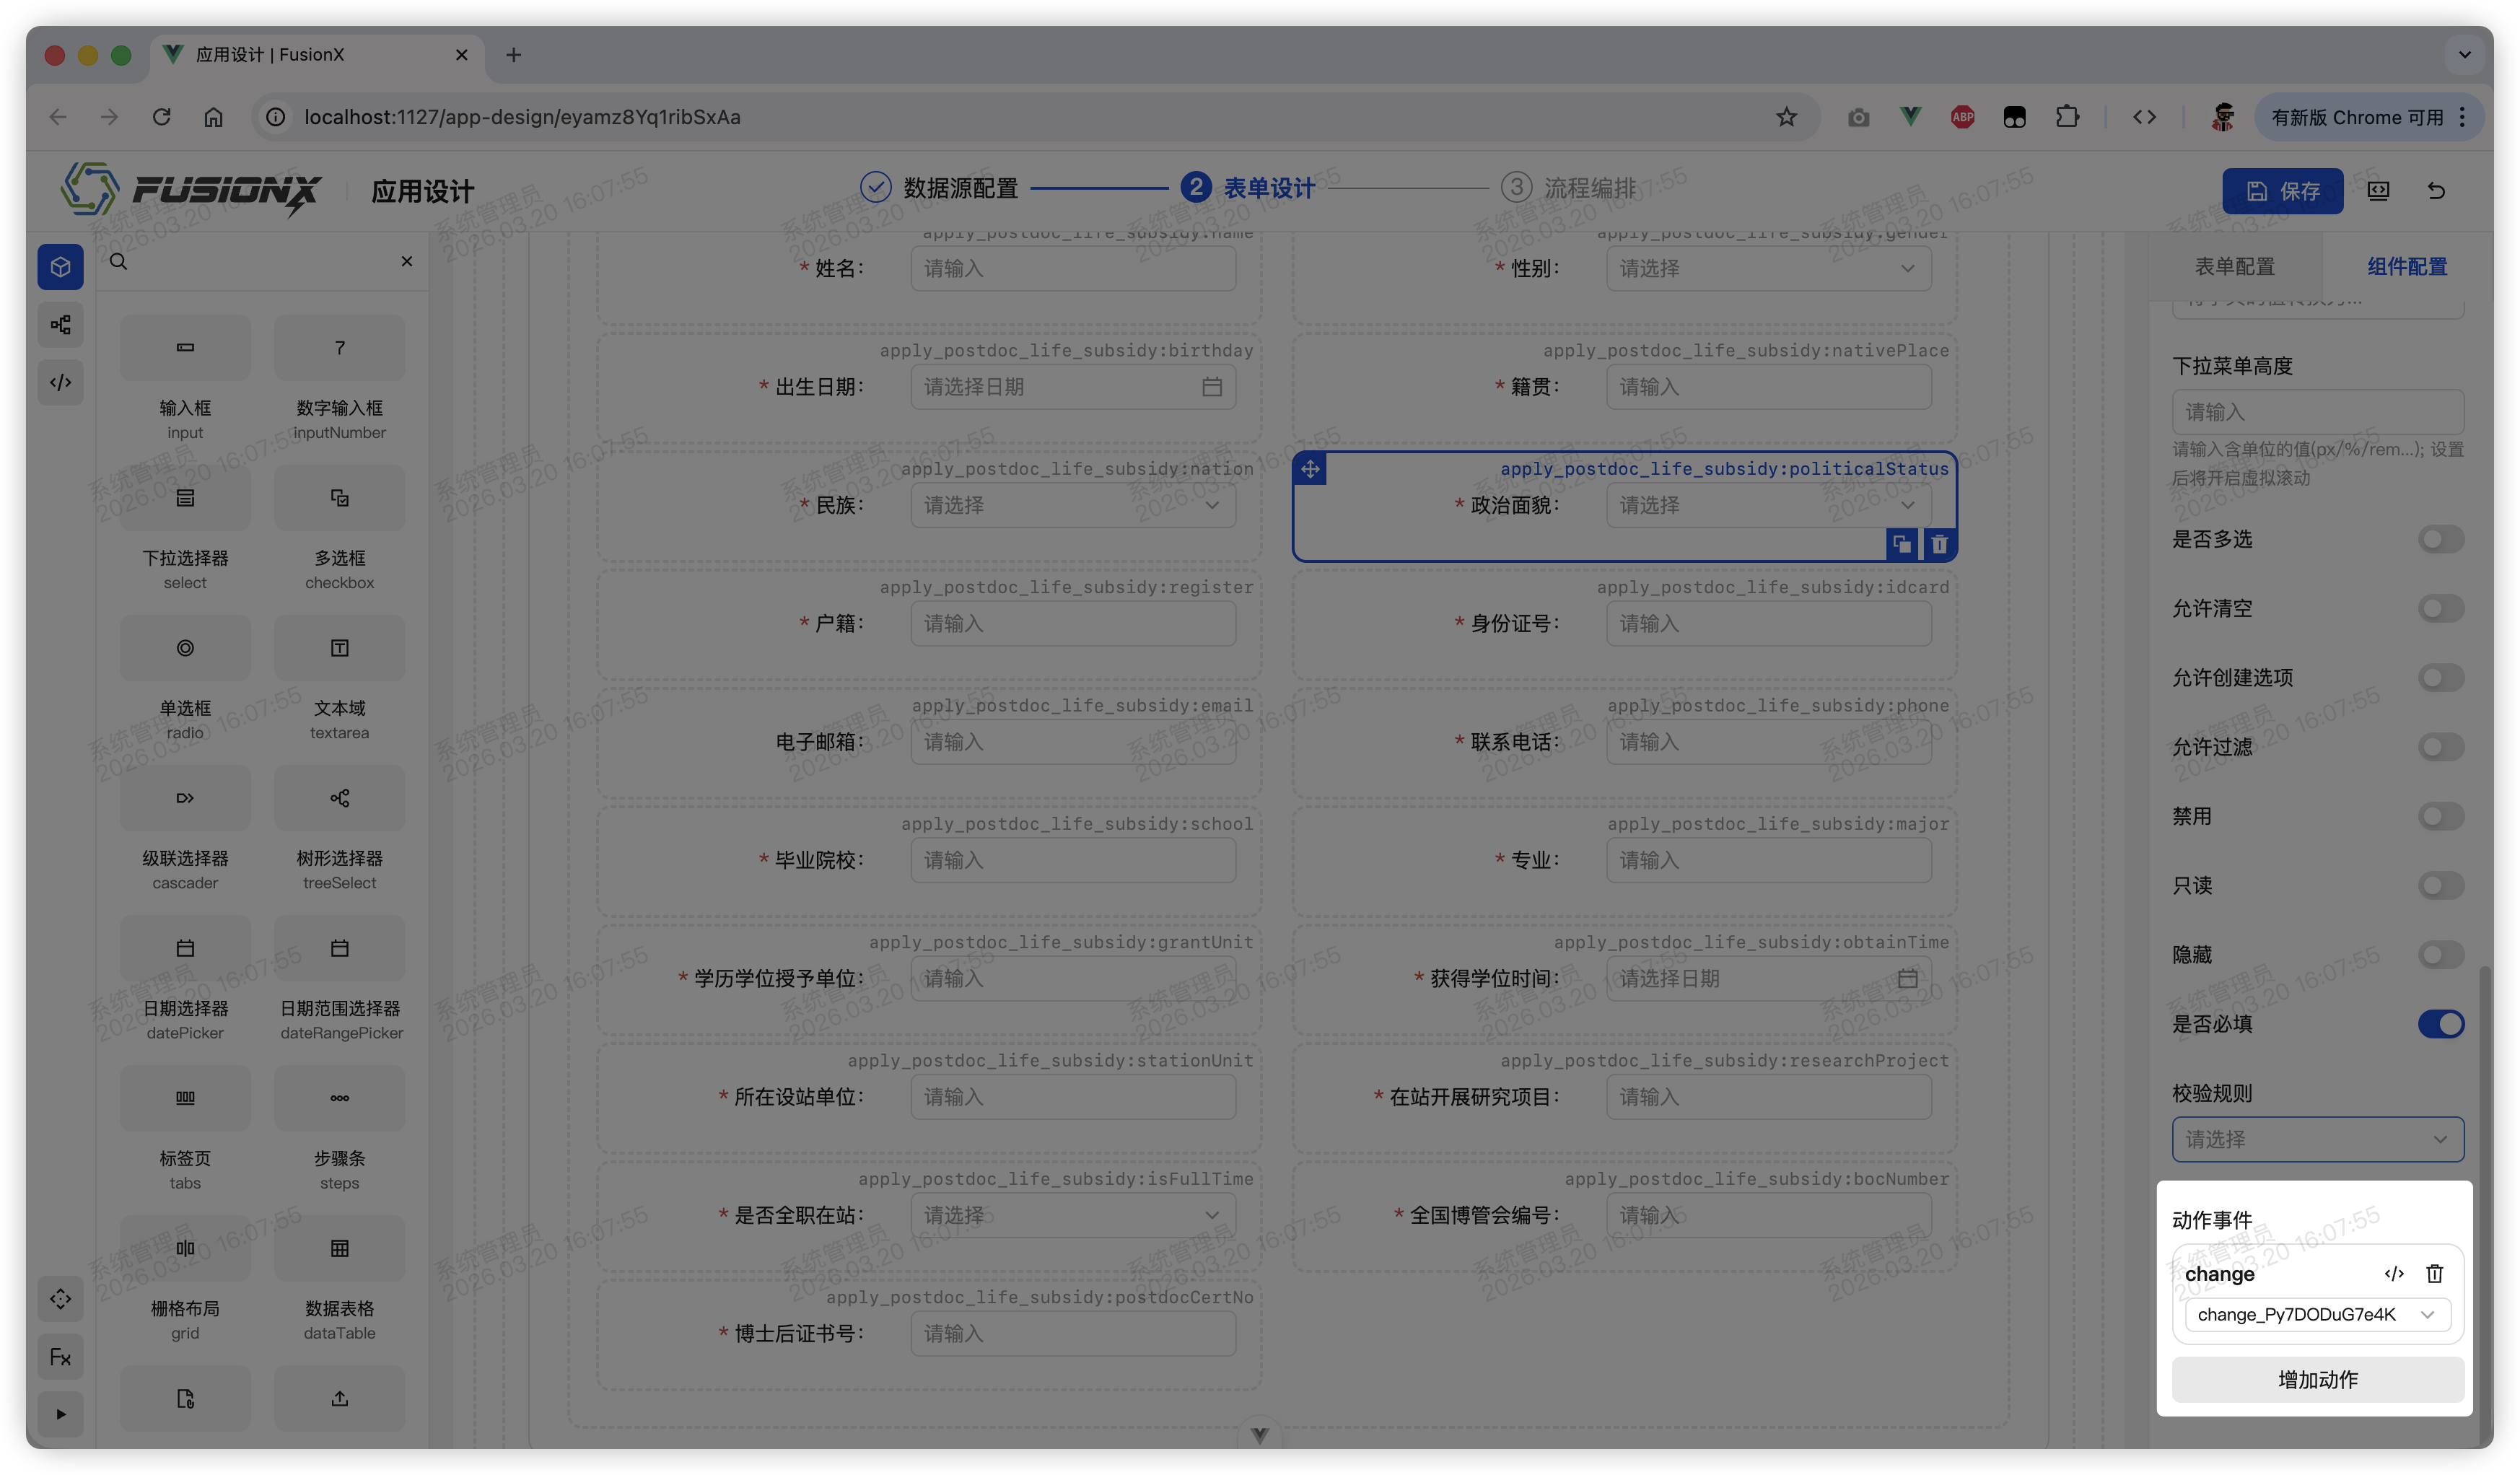Open the code view icon in left sidebar
The image size is (2520, 1475).
60,382
